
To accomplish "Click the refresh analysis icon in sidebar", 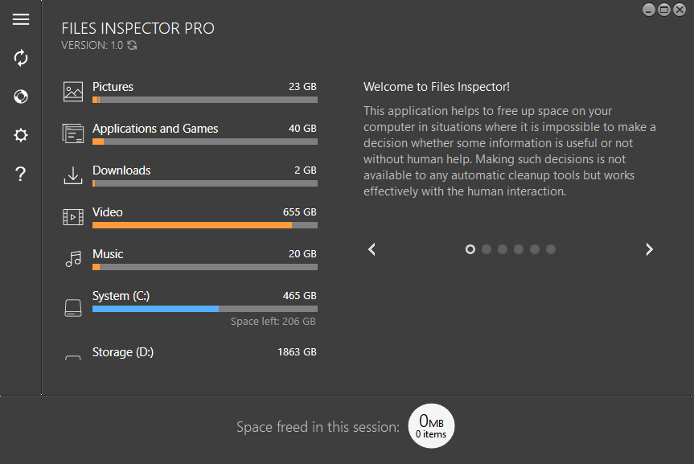I will [x=21, y=58].
